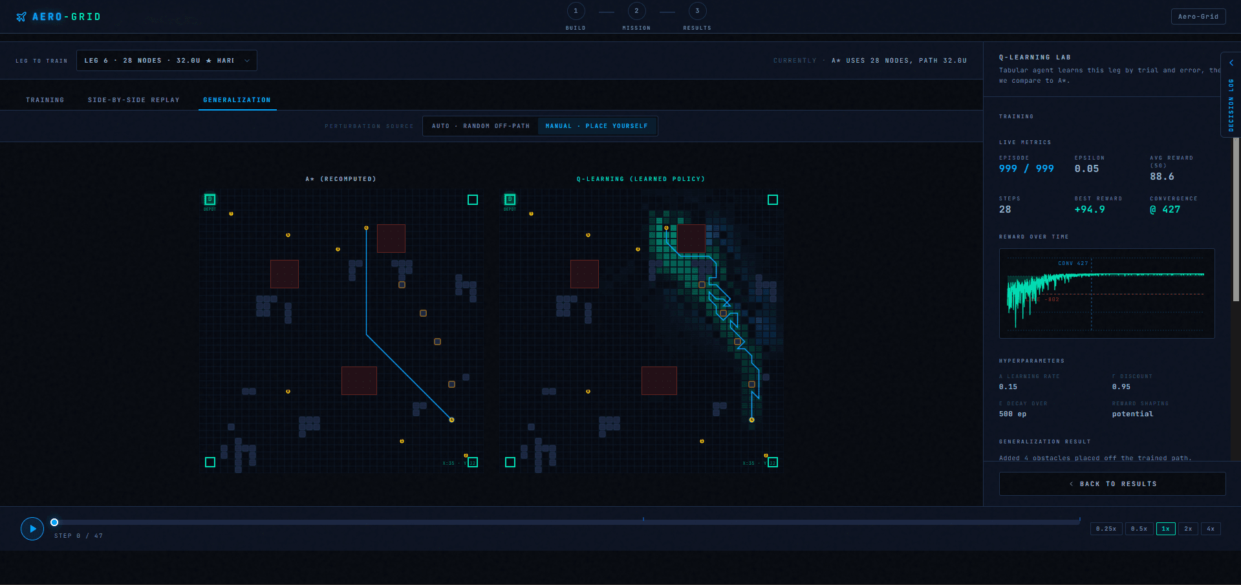Click bottom-right corner marker on Q-Learning grid

point(773,462)
